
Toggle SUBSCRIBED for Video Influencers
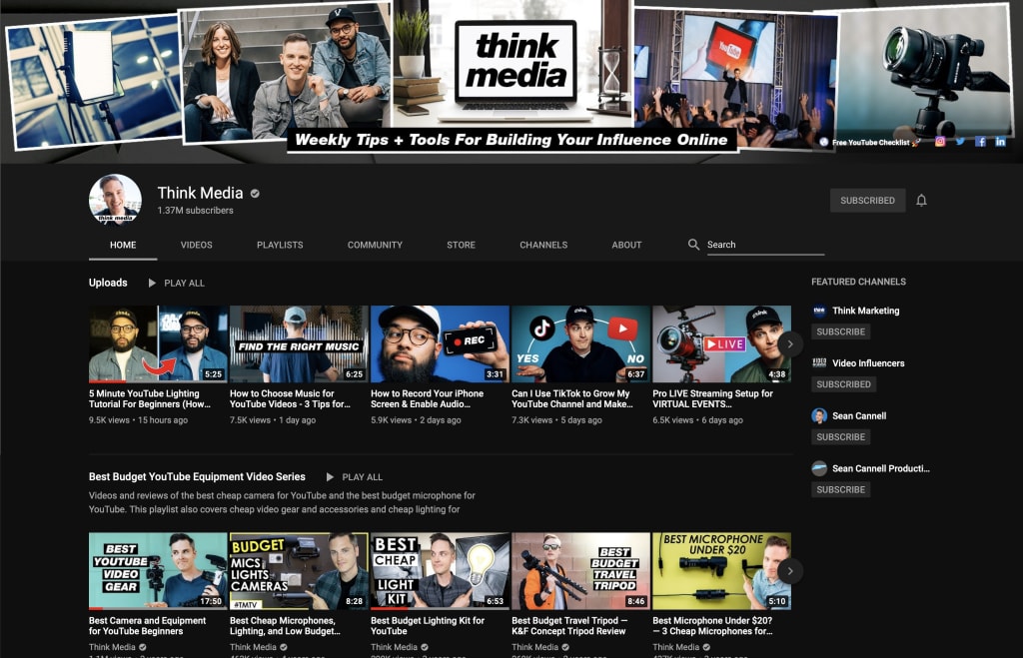pyautogui.click(x=843, y=384)
